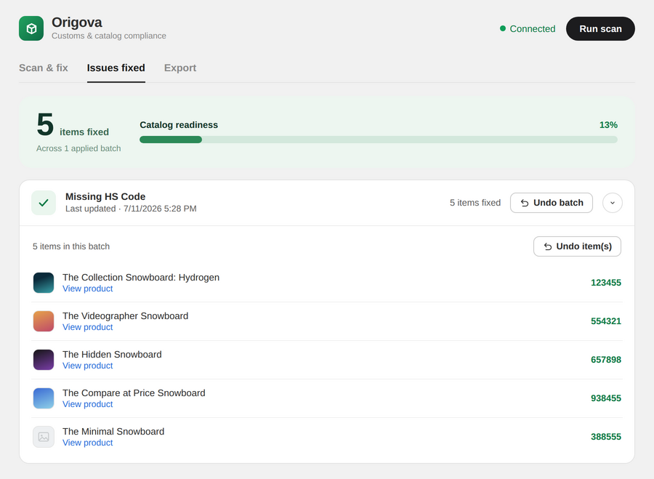654x479 pixels.
Task: Open View product link for Hidden Snowboard
Action: coord(88,366)
